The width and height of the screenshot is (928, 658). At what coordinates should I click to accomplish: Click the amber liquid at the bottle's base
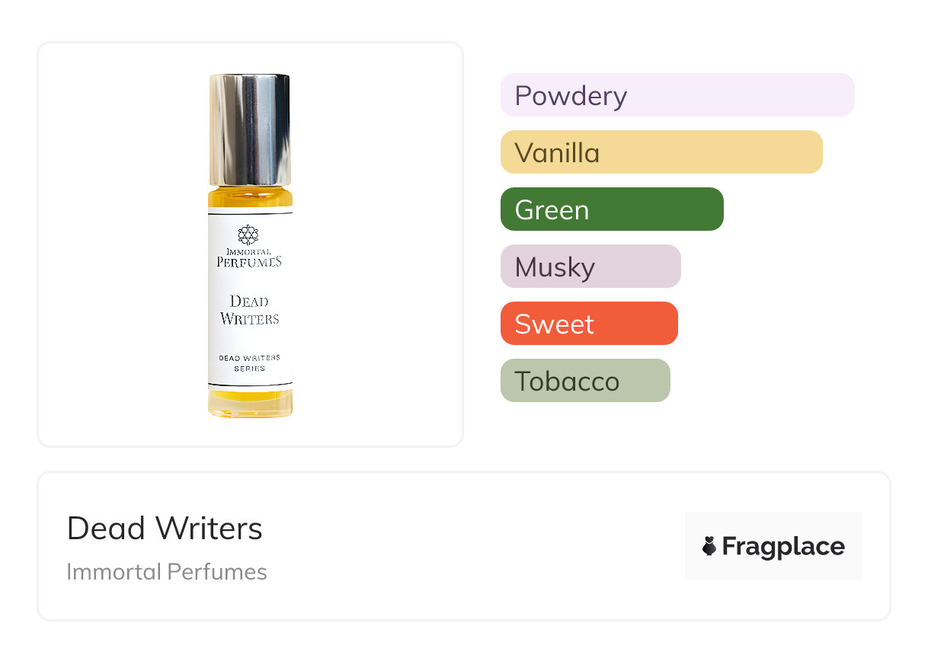click(250, 403)
